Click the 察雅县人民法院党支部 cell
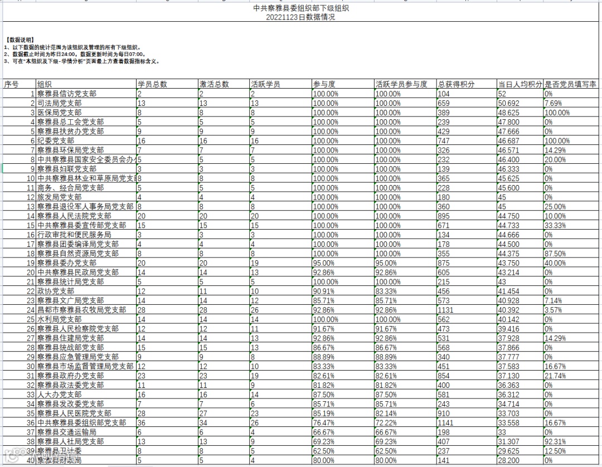602x467 pixels. click(86, 216)
